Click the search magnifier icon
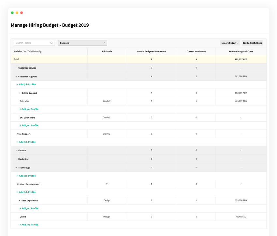Image resolution: width=277 pixels, height=236 pixels. [x=51, y=43]
